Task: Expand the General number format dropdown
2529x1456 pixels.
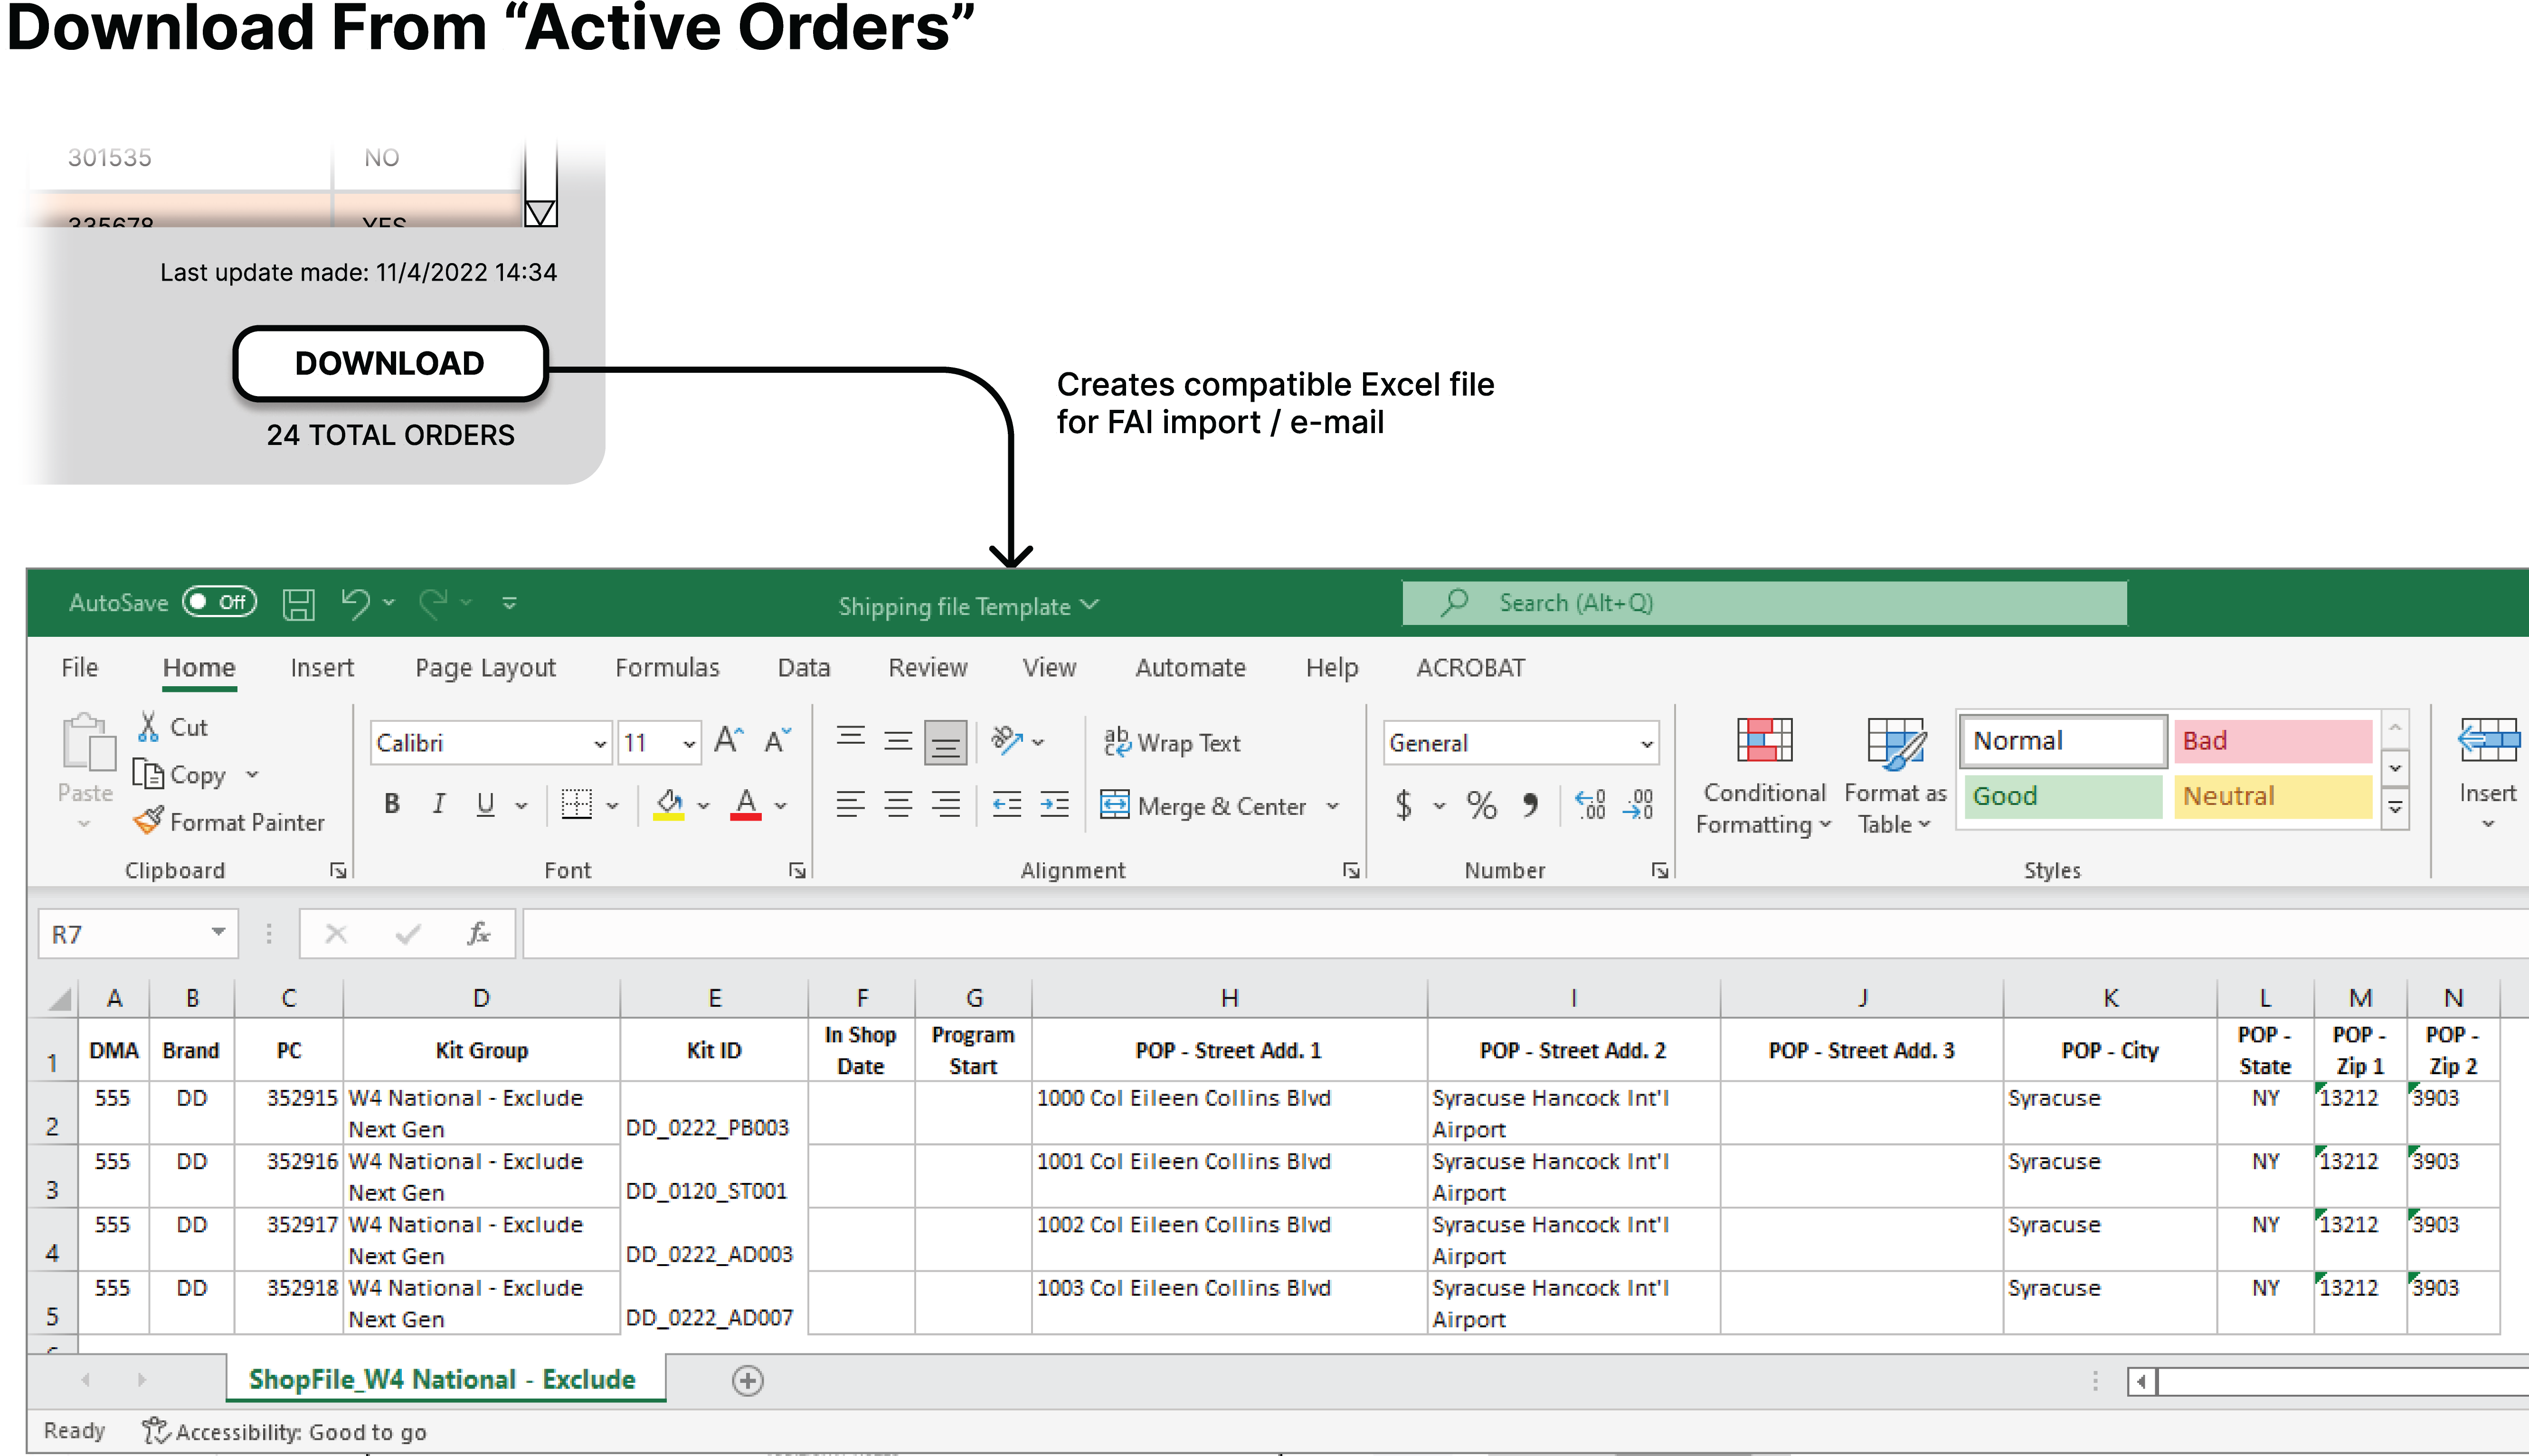Action: pyautogui.click(x=1645, y=743)
